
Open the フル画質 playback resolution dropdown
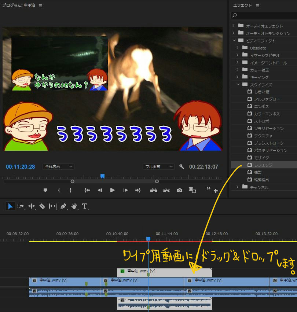[x=159, y=166]
